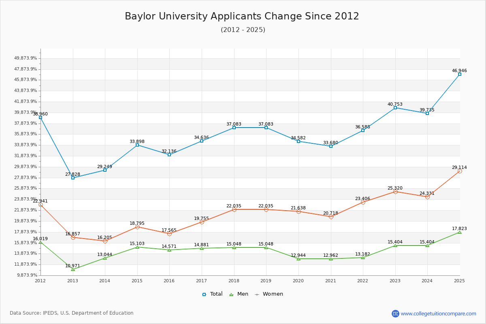
Task: Select the 2025 Total data point 46,946
Action: click(x=459, y=74)
